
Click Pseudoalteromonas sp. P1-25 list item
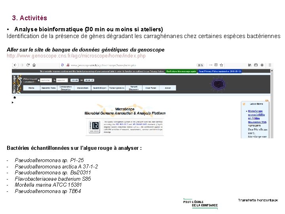[x=49, y=160]
